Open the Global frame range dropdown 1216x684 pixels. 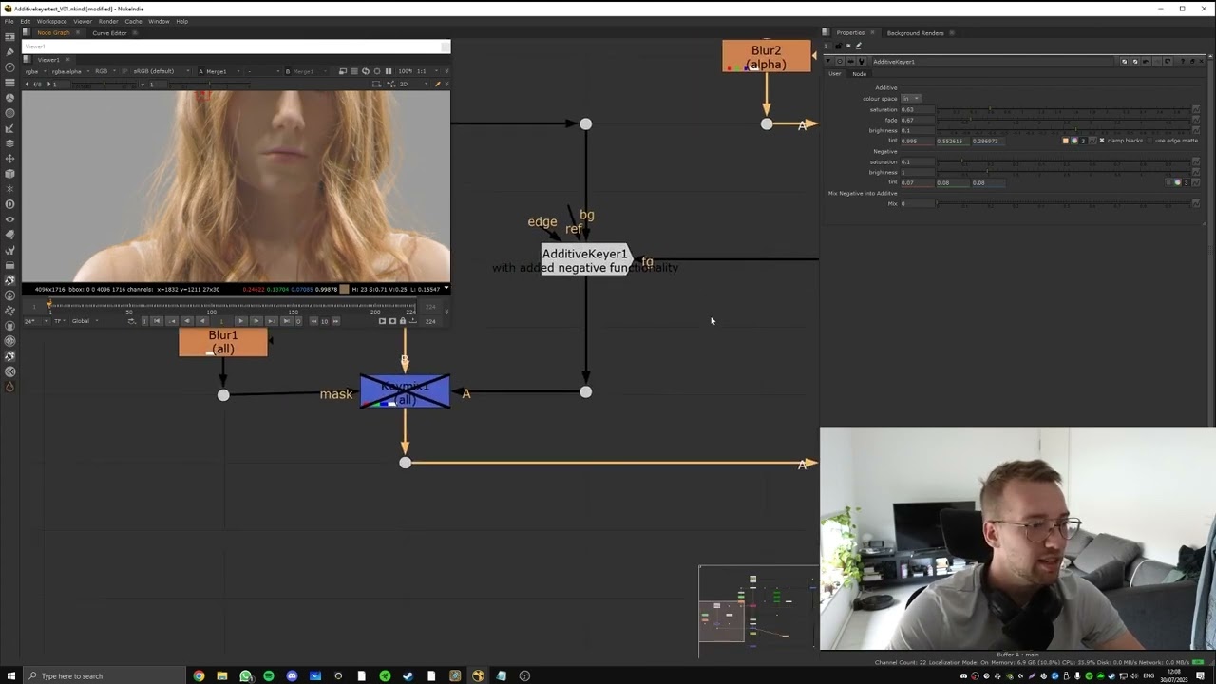84,321
